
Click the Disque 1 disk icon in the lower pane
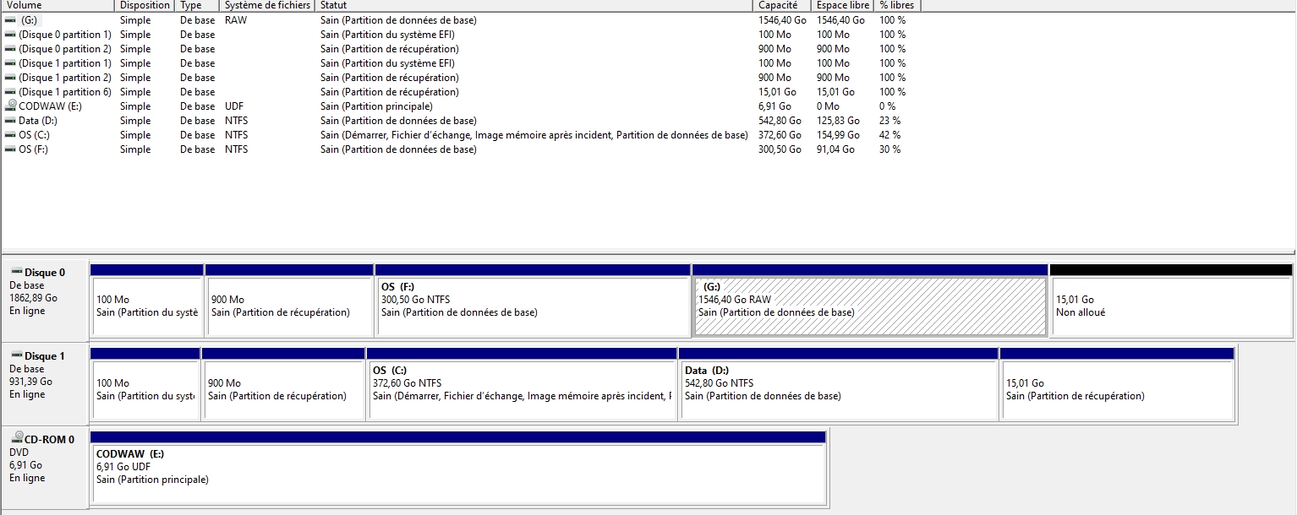coord(17,355)
